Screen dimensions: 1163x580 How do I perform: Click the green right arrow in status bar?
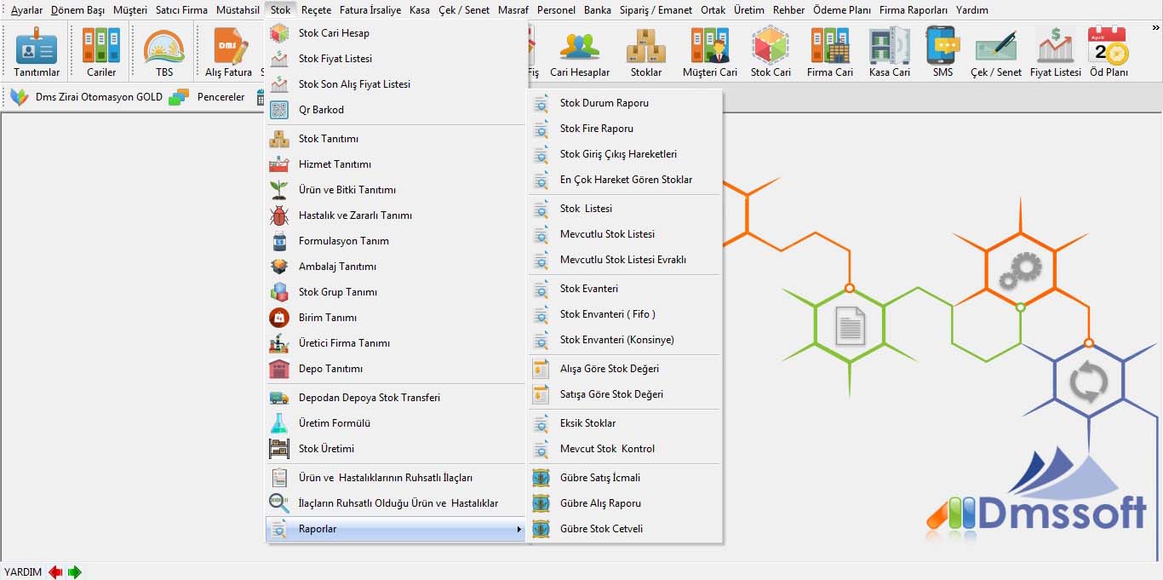(x=75, y=572)
